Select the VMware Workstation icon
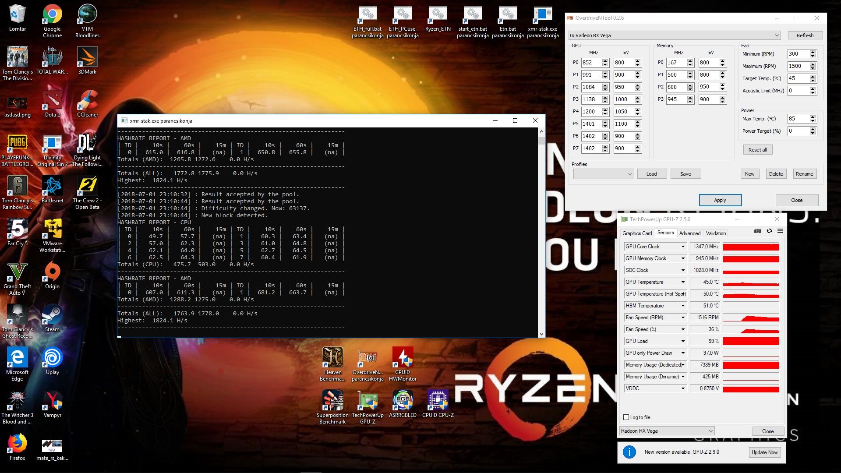 tap(52, 236)
